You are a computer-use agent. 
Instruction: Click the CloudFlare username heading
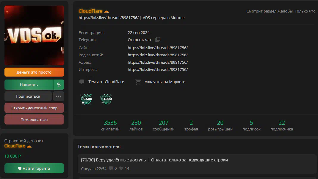90,11
